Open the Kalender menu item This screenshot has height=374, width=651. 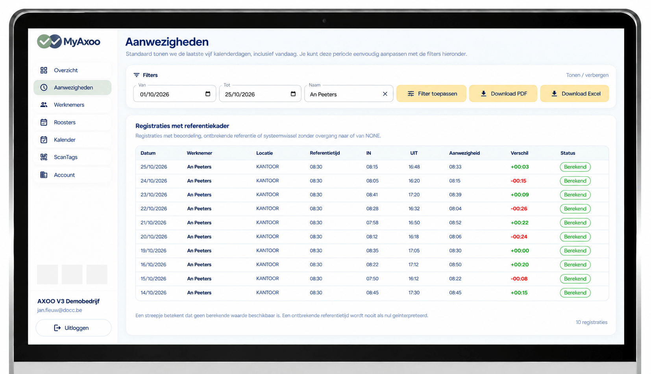click(x=72, y=140)
